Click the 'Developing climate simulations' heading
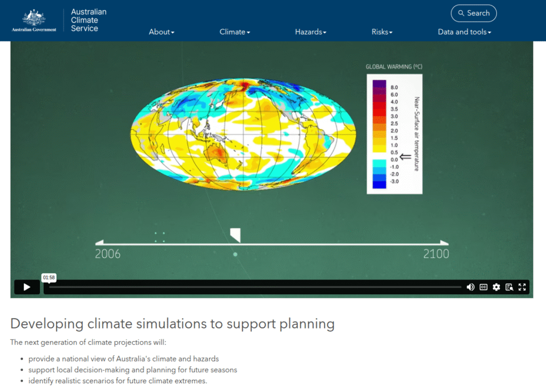 (x=172, y=323)
